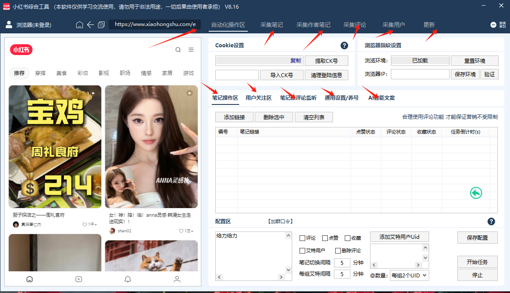Select the 美食 category in Xiaohongshu feed
Screen dimensions: 510x293
(x=61, y=73)
